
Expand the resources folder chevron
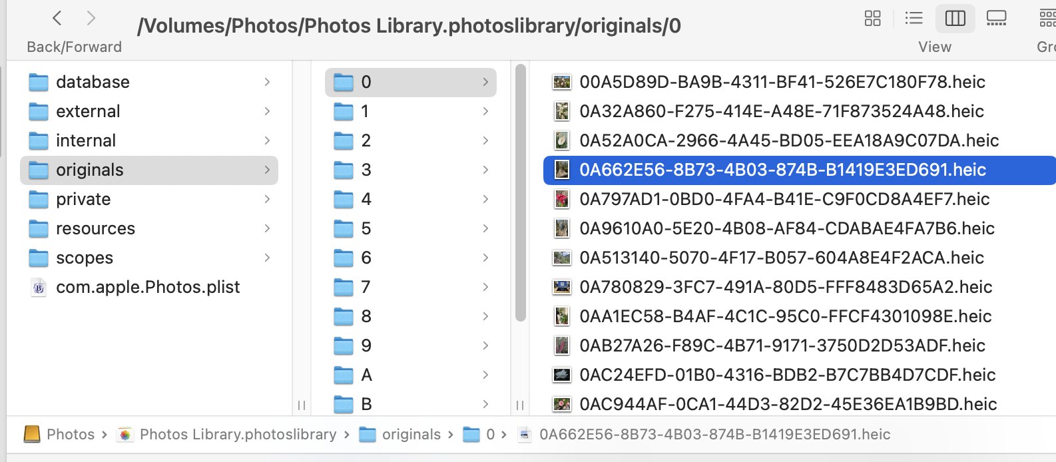tap(267, 228)
